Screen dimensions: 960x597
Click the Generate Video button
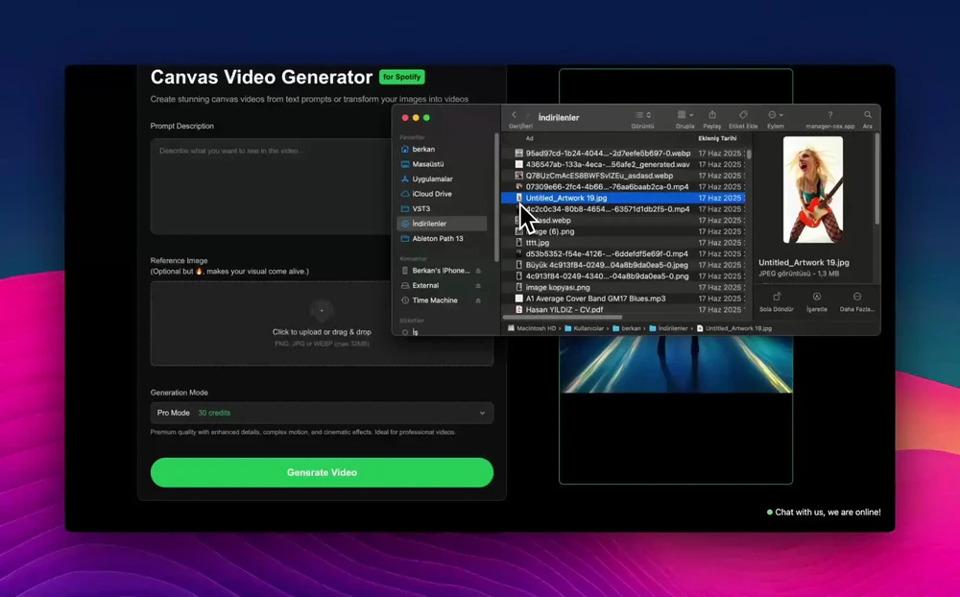pyautogui.click(x=322, y=472)
